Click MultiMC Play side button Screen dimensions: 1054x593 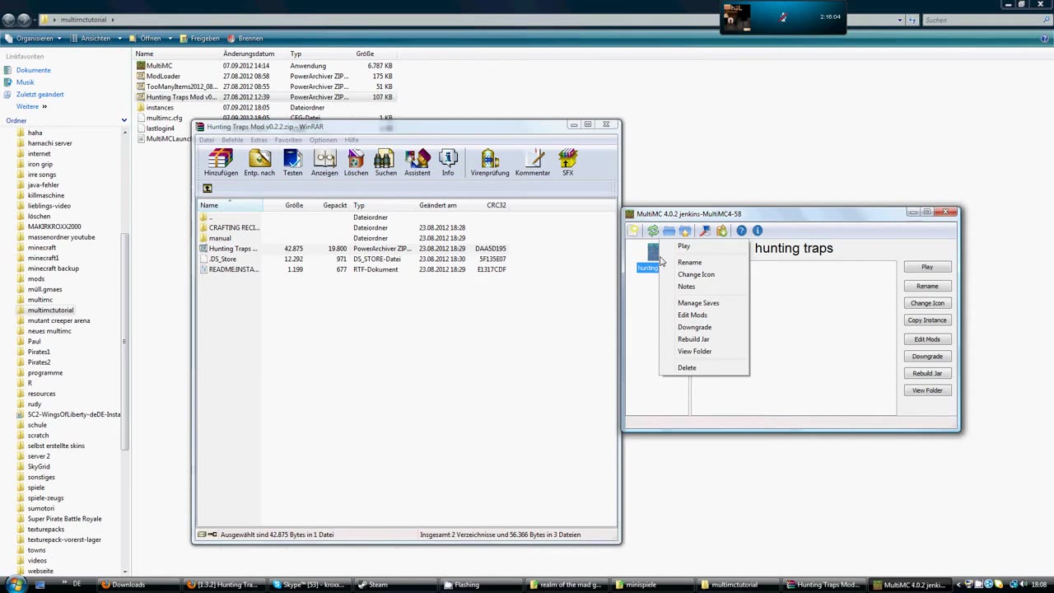point(927,267)
